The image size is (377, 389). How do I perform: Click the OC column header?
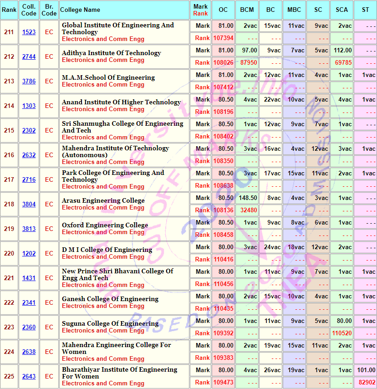pos(223,10)
